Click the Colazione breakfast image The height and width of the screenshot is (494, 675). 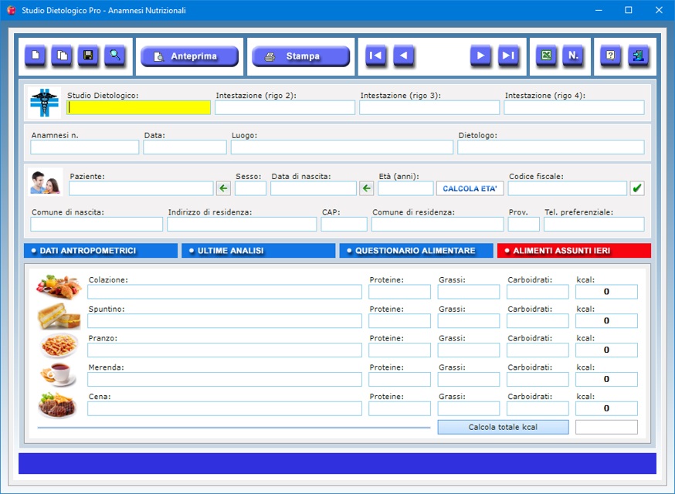tap(59, 286)
